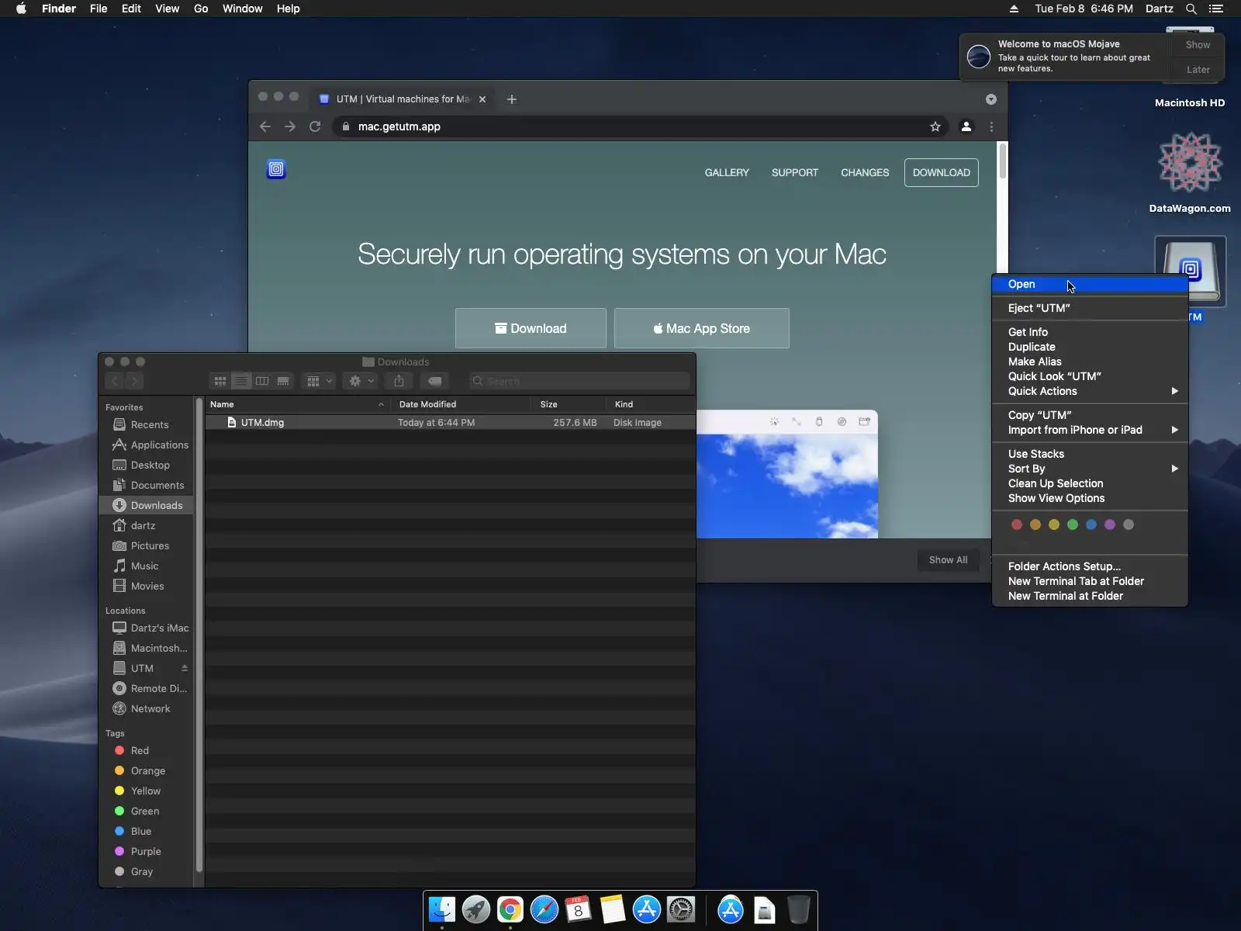Click the Finder Edit Tags button
The width and height of the screenshot is (1241, 931).
[435, 381]
